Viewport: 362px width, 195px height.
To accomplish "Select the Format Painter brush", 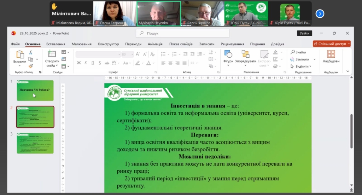I will pos(31,66).
